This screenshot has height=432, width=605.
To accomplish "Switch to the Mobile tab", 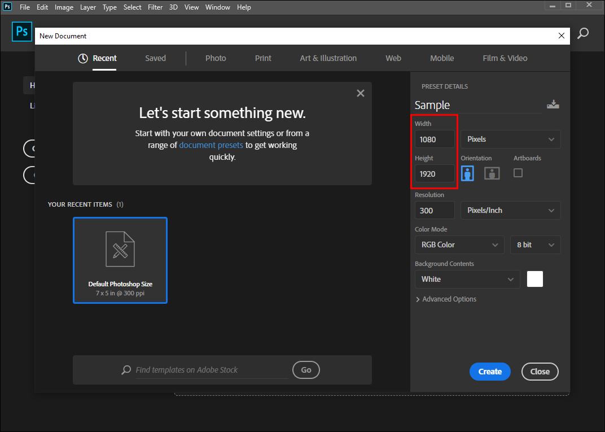I will [x=442, y=58].
